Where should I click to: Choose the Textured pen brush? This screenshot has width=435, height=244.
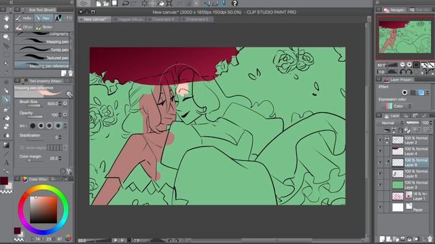pyautogui.click(x=41, y=58)
